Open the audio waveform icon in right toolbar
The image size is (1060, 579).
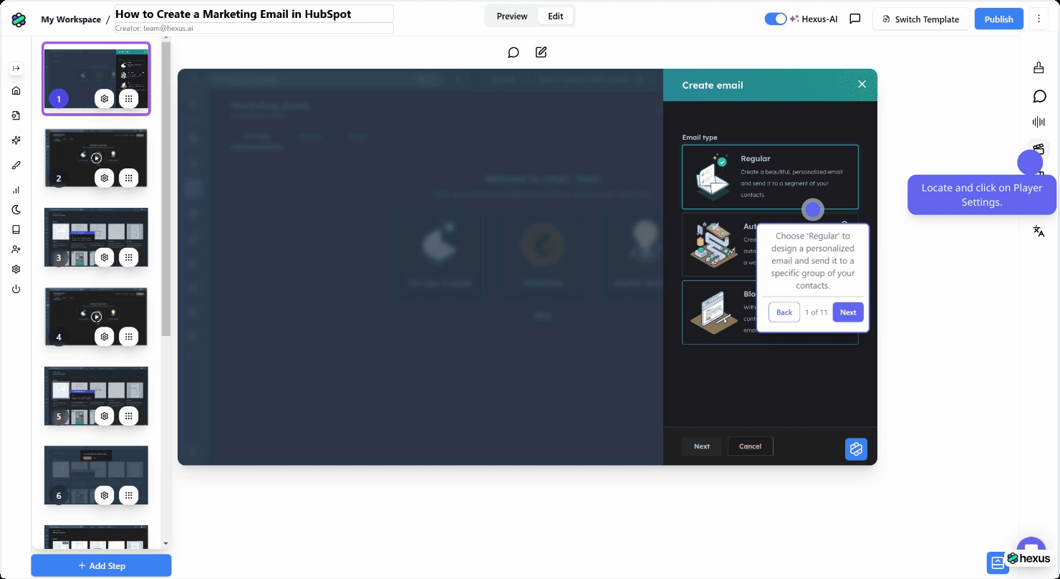pos(1039,123)
